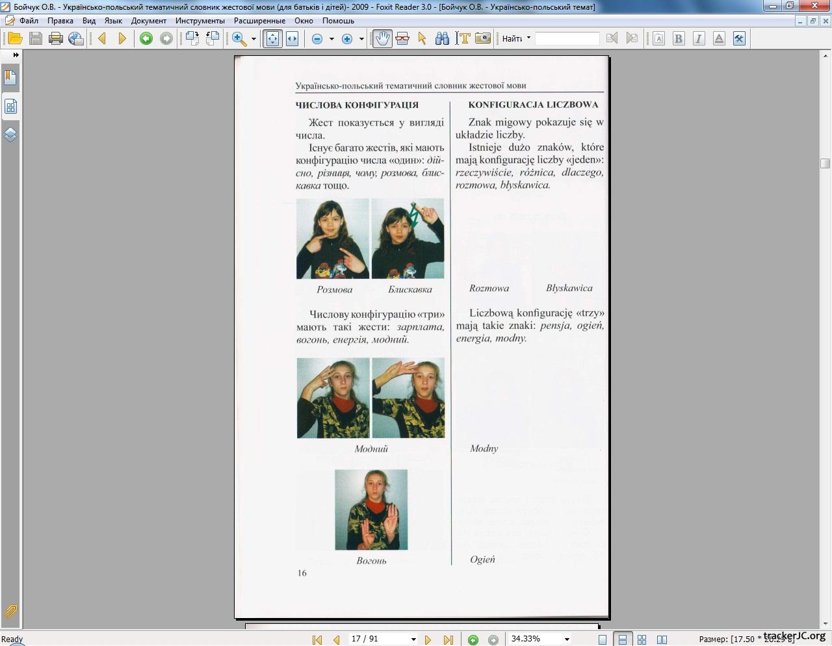Screen dimensions: 832x646
Task: Click the vertical scrollbar thumb
Action: pyautogui.click(x=825, y=163)
